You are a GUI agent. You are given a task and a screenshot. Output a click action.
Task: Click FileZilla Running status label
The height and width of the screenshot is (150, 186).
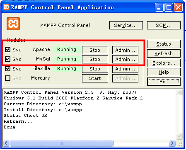pyautogui.click(x=67, y=68)
